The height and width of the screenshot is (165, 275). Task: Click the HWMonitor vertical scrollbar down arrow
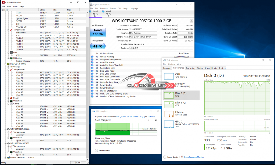click(87, 159)
